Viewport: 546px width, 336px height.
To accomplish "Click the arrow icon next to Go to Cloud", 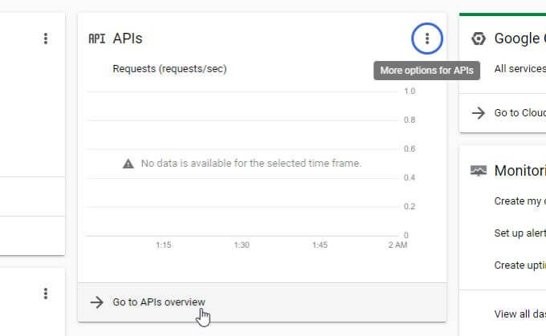I will [x=479, y=112].
